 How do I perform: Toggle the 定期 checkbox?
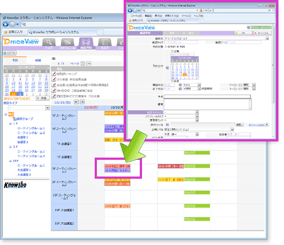point(172,51)
